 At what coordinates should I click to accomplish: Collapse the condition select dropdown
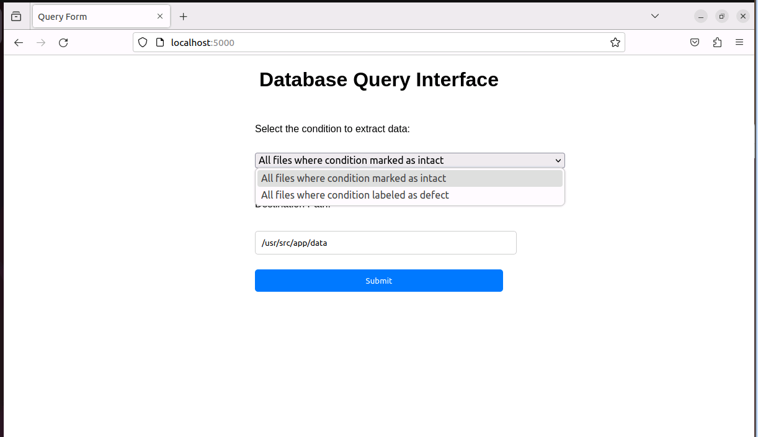coord(409,161)
